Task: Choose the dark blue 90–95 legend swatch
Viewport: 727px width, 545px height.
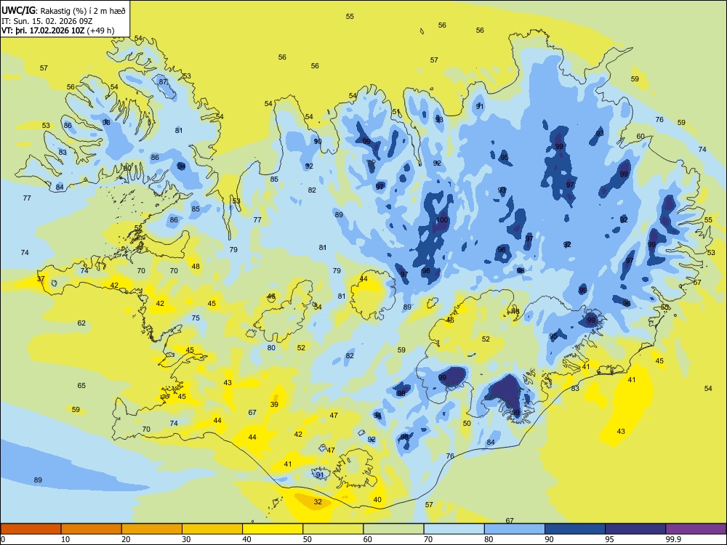Action: [575, 529]
